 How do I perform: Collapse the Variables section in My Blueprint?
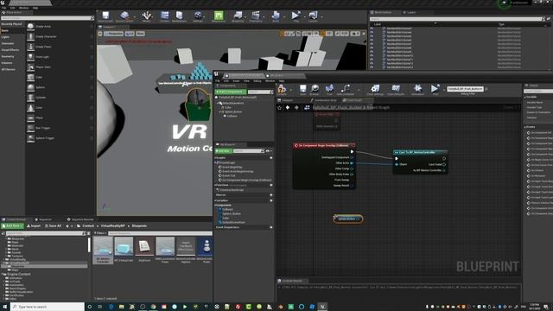point(215,200)
